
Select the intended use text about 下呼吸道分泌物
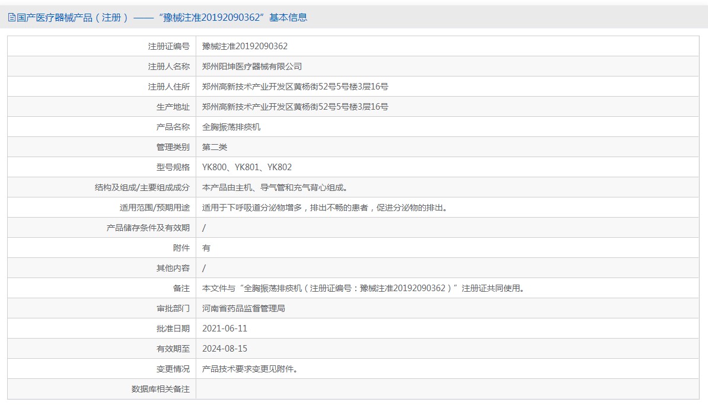point(325,208)
